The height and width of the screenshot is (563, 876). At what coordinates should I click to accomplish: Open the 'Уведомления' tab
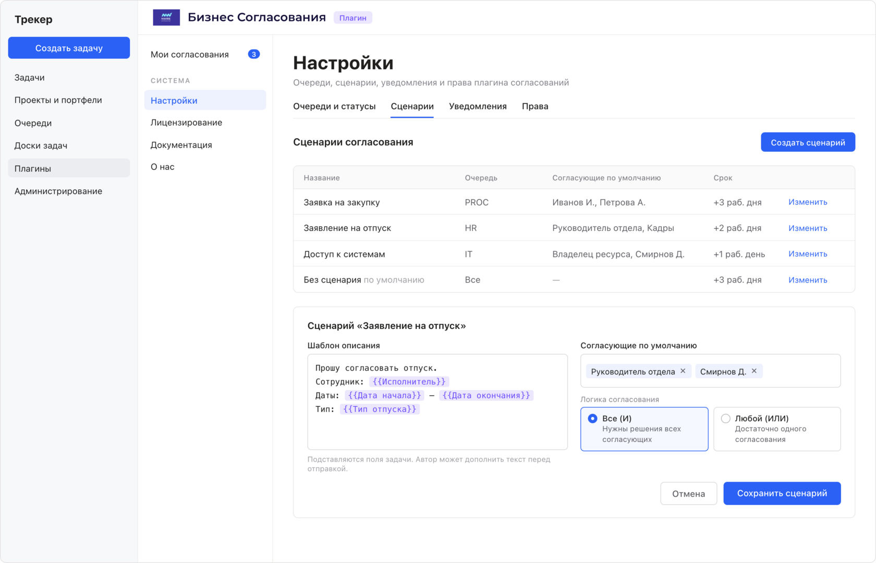[478, 106]
